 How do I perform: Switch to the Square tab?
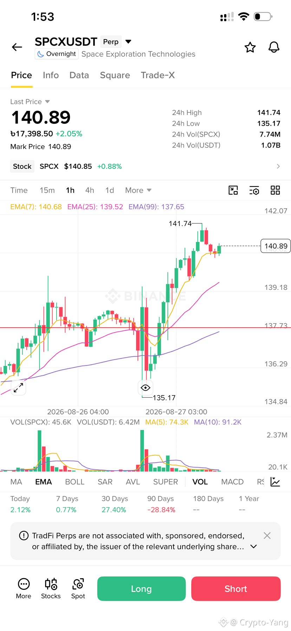[115, 75]
